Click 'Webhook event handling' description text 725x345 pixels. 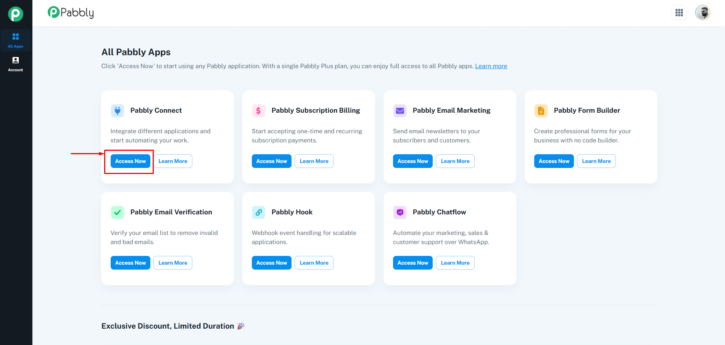[304, 237]
